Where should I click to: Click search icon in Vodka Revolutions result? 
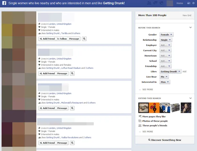pos(72,143)
